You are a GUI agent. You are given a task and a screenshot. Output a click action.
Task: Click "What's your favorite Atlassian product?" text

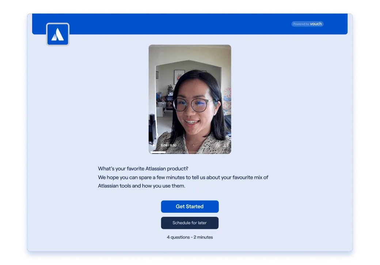click(143, 169)
